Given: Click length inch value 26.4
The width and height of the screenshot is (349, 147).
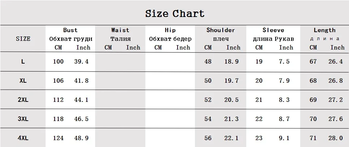Looking at the screenshot, I should tap(336, 62).
